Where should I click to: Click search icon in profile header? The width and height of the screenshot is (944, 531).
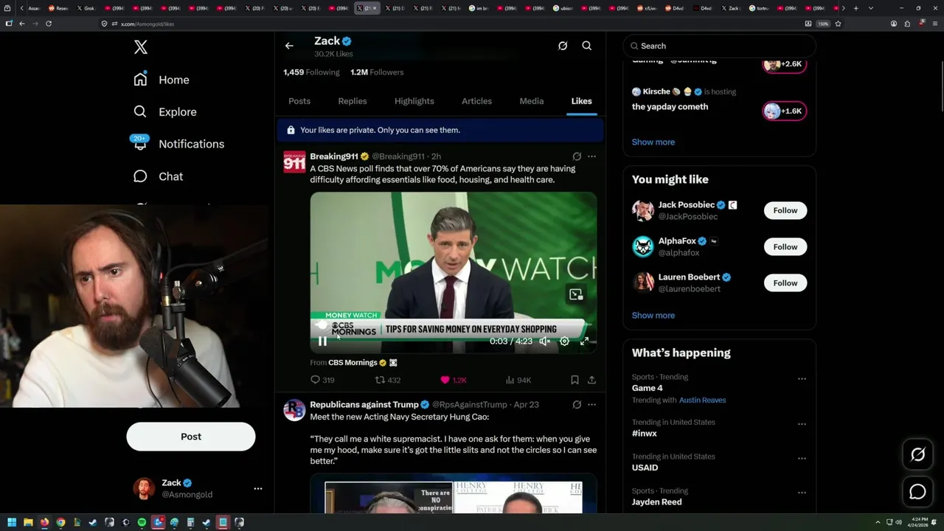pos(587,46)
